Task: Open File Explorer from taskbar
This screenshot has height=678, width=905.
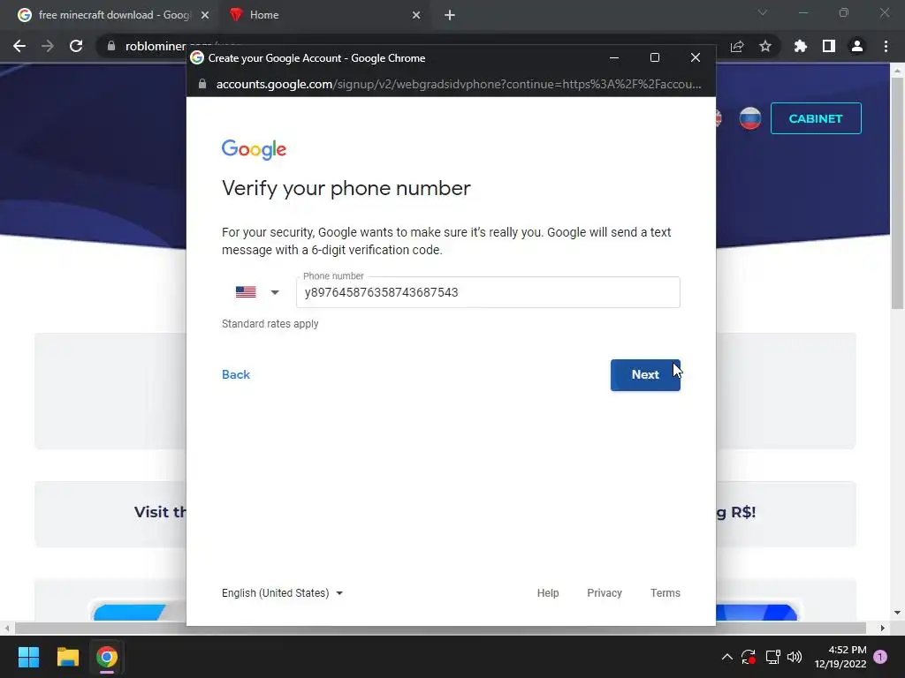Action: tap(67, 657)
